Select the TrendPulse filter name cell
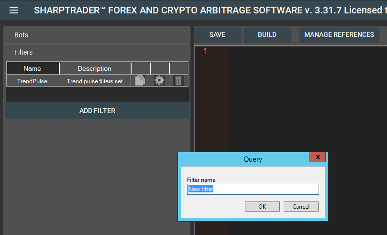 pos(33,81)
